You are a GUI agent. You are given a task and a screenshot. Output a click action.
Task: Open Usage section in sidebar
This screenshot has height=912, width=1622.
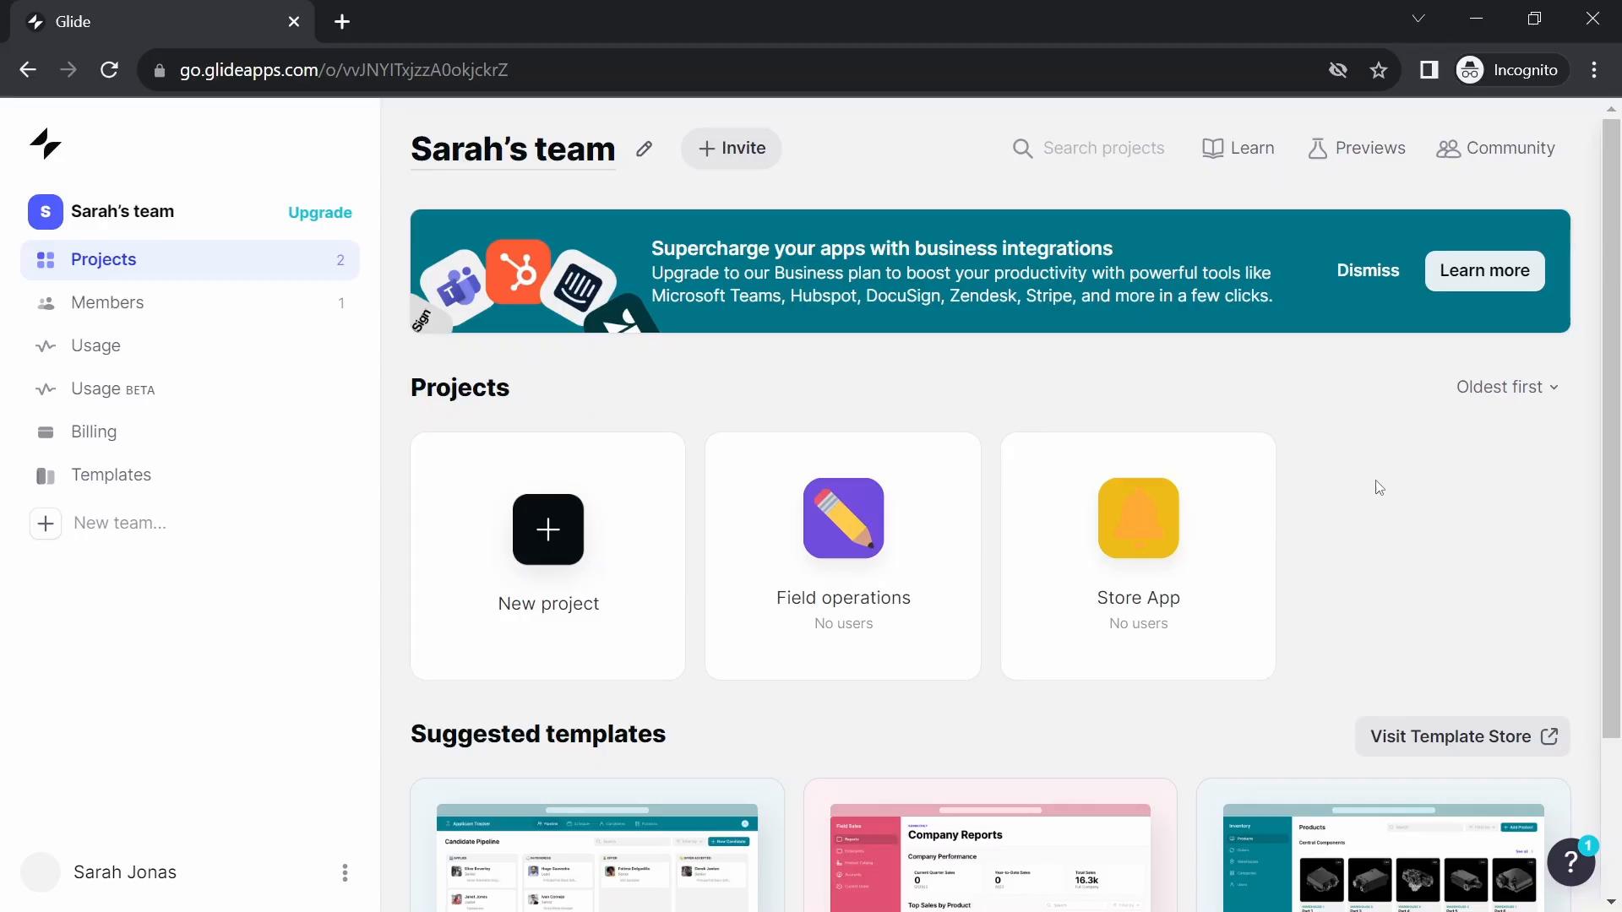pyautogui.click(x=95, y=345)
